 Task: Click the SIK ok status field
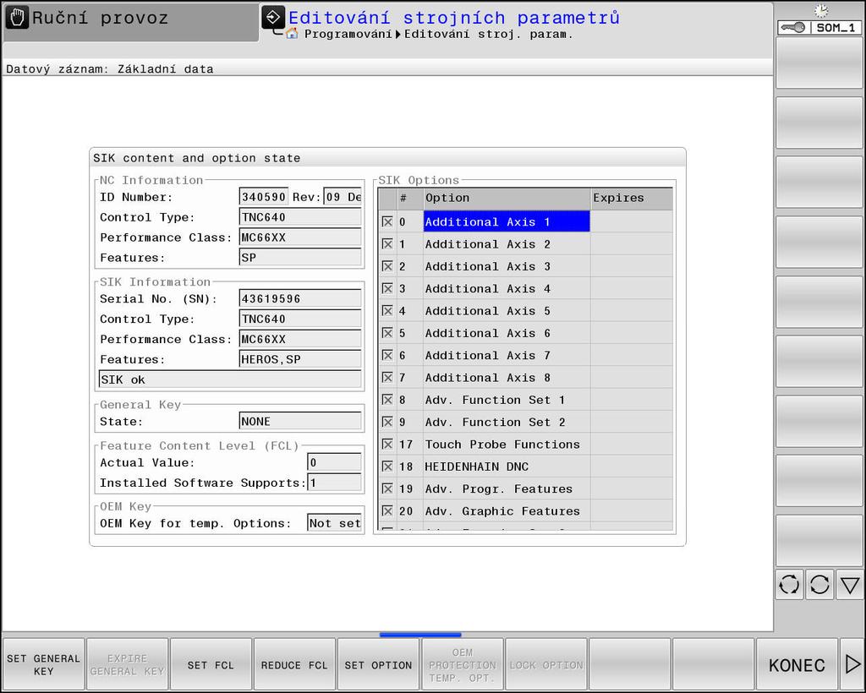point(230,379)
